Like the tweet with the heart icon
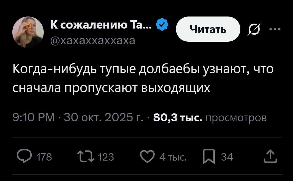 (x=147, y=157)
